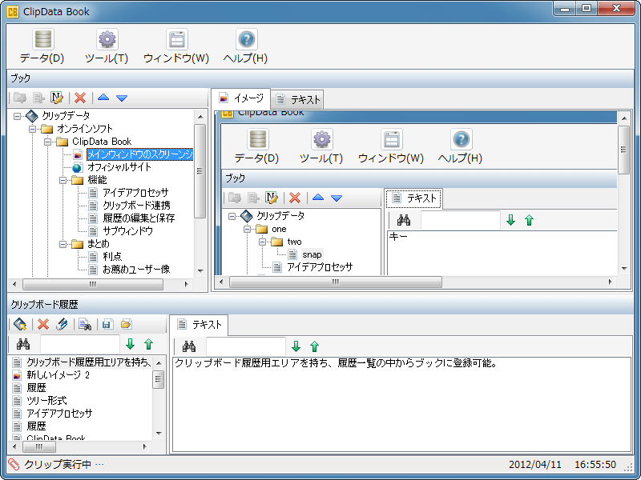Select the サブウィンドウ tree item
The height and width of the screenshot is (480, 641).
point(127,231)
